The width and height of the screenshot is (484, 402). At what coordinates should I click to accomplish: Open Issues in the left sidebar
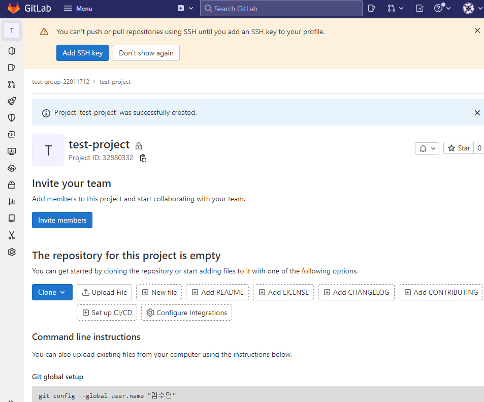click(12, 68)
